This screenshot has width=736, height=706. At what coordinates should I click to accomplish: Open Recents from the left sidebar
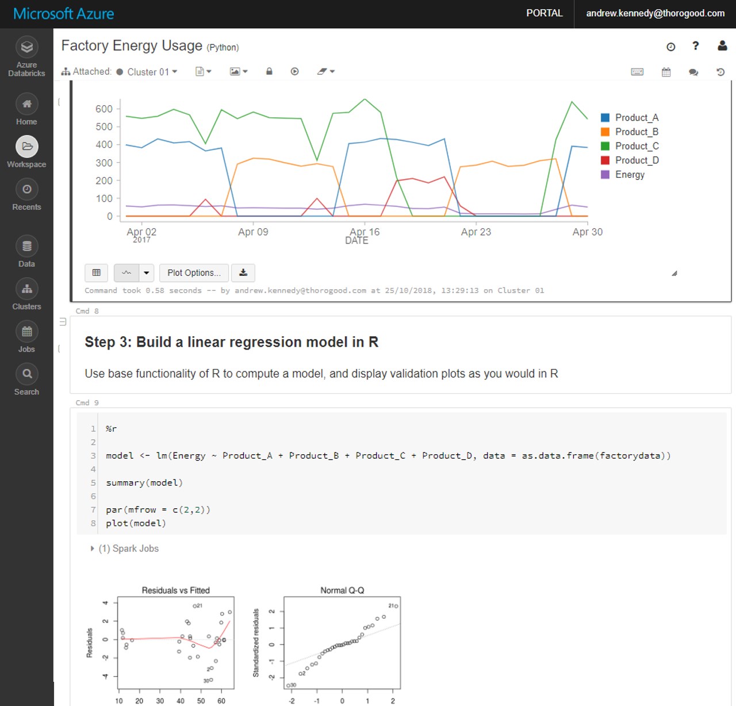26,189
